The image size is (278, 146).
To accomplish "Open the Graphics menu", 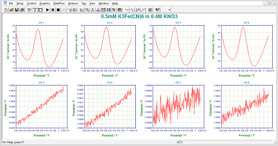I will [45, 3].
